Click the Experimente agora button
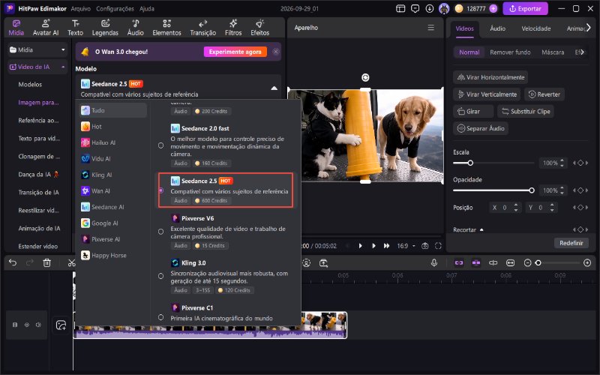 [x=235, y=52]
